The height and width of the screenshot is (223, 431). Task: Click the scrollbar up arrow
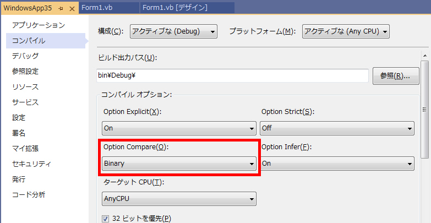(x=425, y=56)
